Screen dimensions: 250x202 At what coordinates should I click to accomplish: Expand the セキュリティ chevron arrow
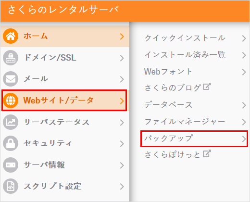click(x=122, y=144)
